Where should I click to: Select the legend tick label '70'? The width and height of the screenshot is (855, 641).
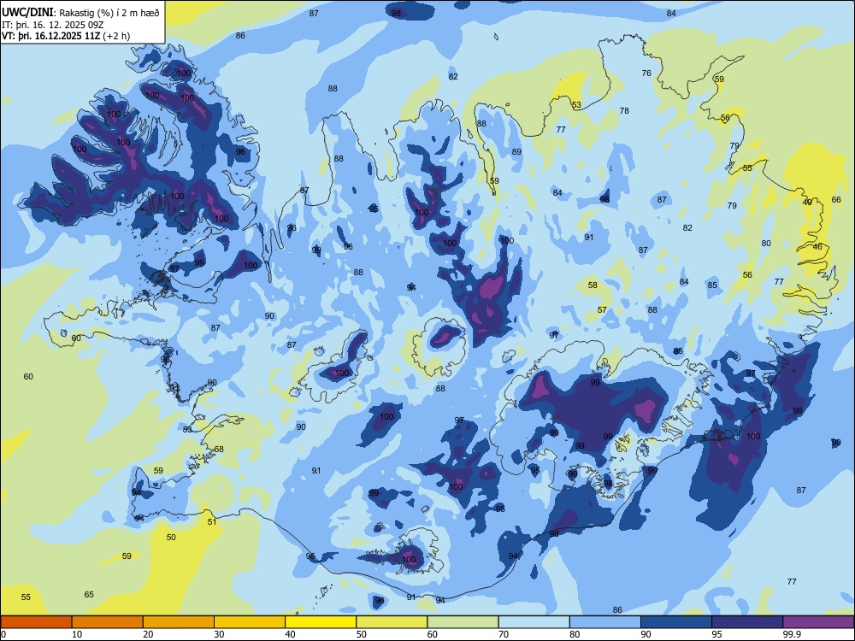504,634
